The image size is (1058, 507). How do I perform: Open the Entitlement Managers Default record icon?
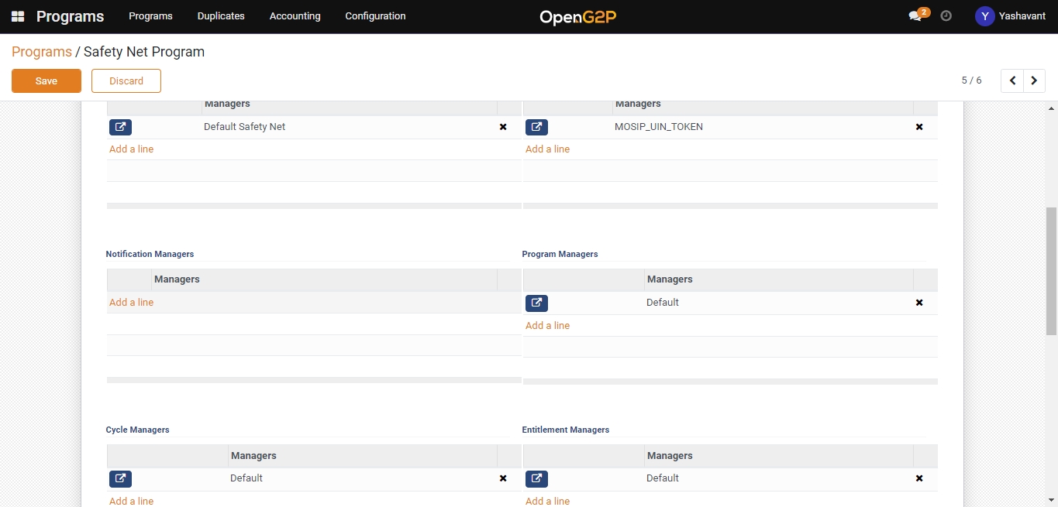536,478
